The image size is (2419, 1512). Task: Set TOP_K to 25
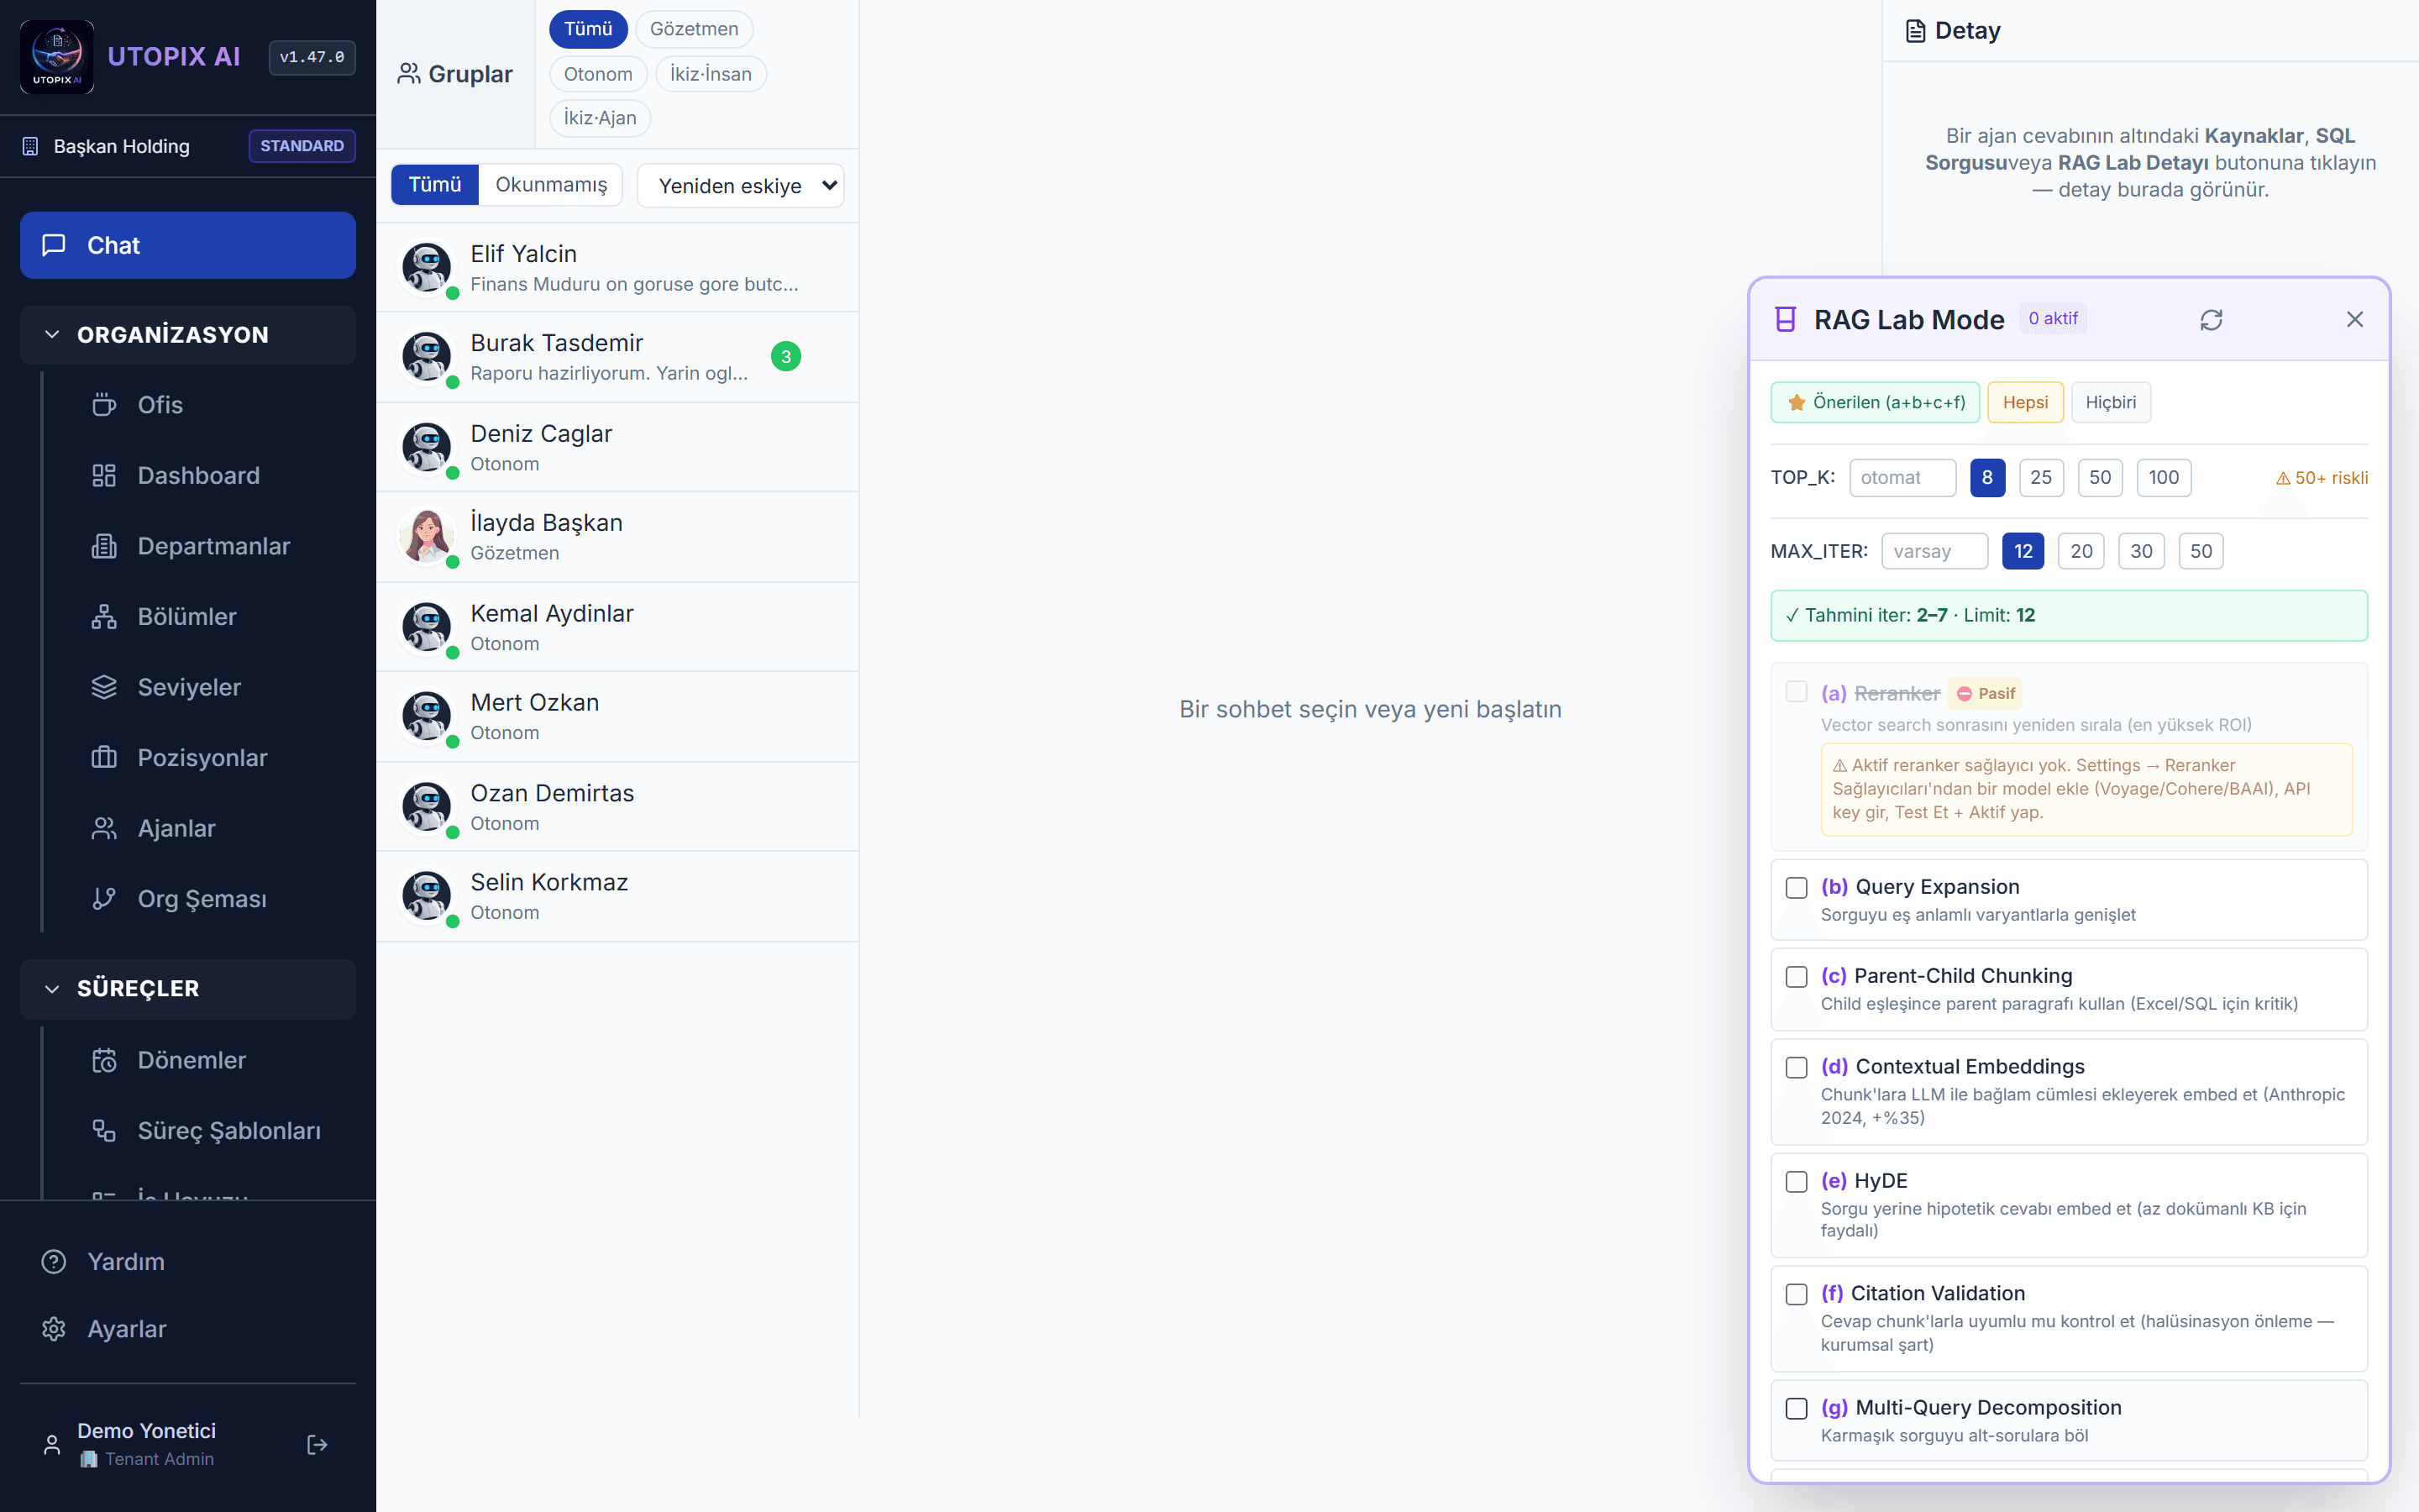2040,477
